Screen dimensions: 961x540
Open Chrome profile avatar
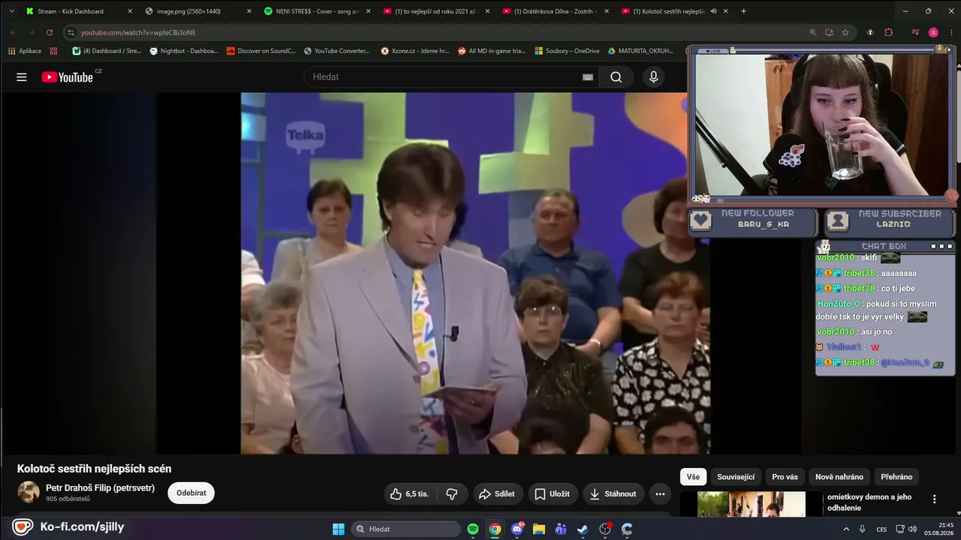coord(933,33)
